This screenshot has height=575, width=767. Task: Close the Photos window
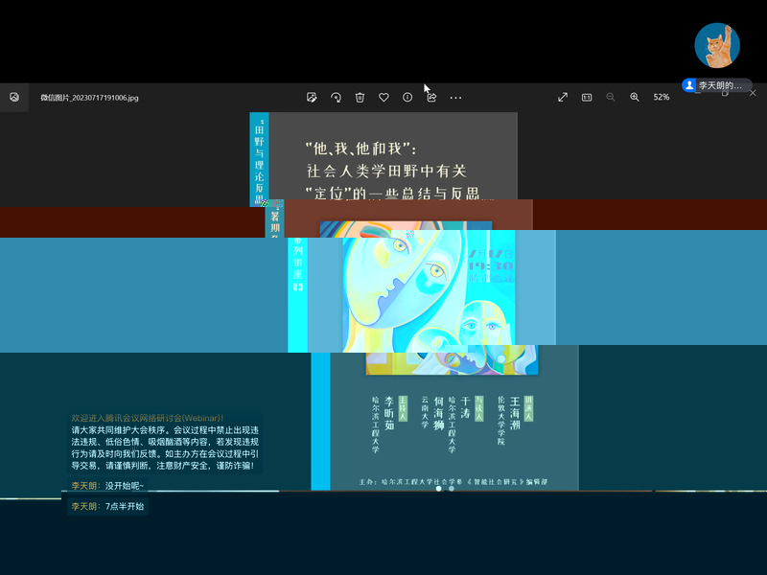(x=753, y=93)
